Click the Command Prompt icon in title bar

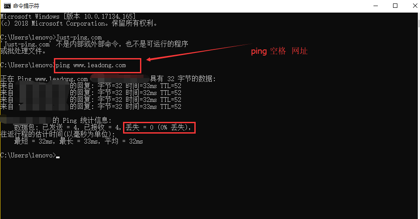point(7,6)
